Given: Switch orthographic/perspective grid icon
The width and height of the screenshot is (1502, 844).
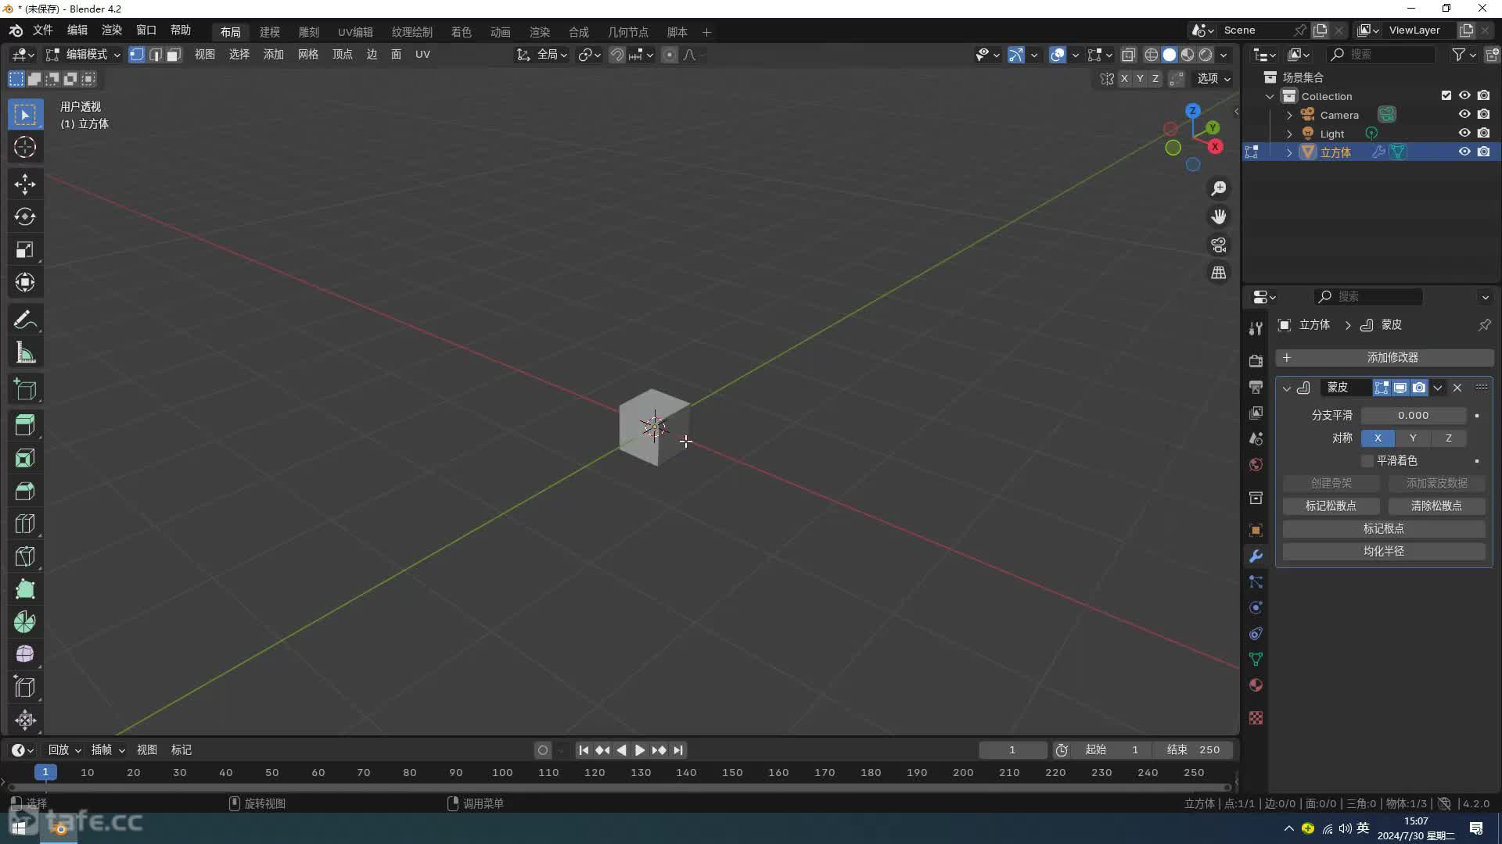Looking at the screenshot, I should (1219, 273).
